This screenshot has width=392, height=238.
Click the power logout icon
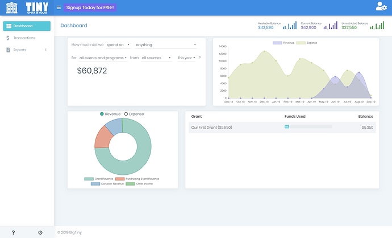point(40,232)
